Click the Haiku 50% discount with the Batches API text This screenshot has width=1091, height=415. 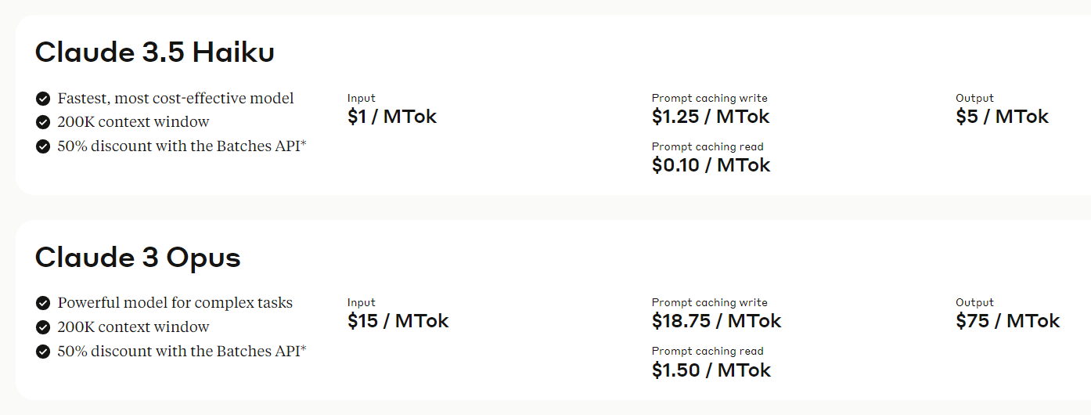(182, 146)
